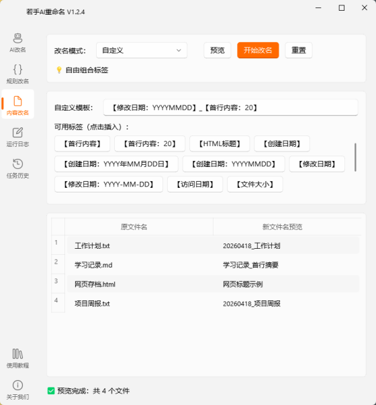Insert the 【访问日期】 tag

click(x=195, y=184)
